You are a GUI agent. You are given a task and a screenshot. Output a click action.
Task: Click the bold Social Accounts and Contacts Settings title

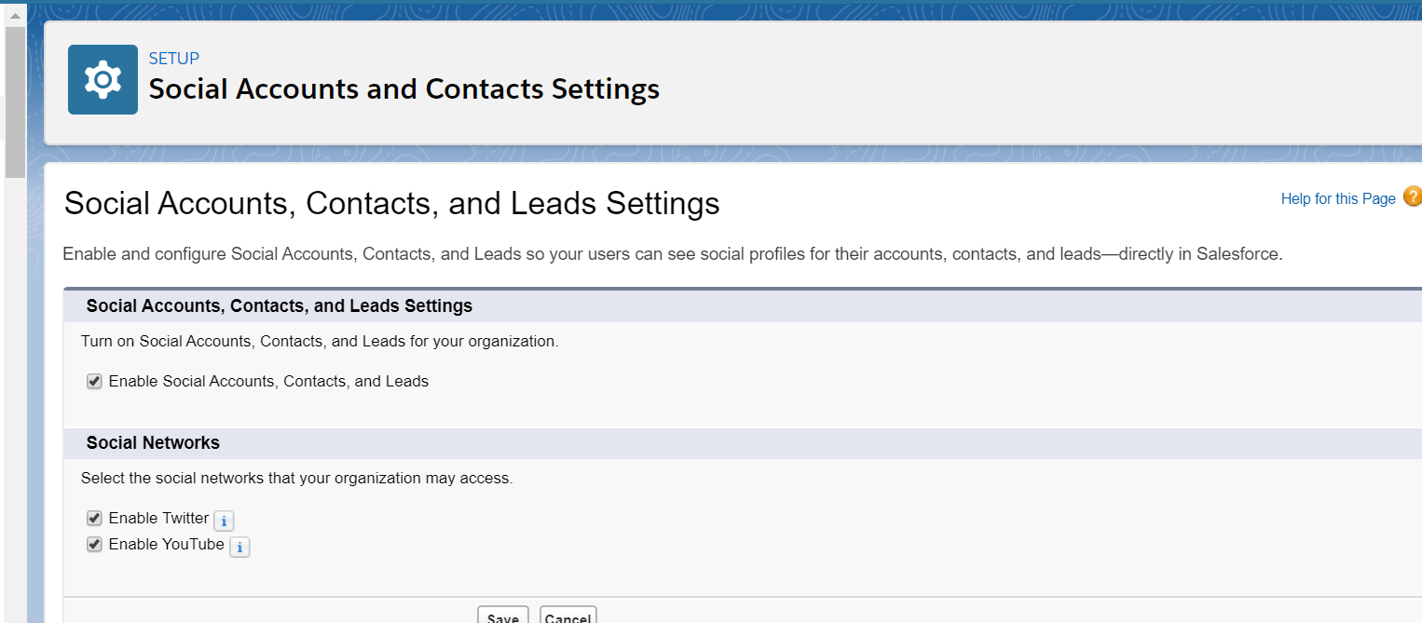pos(404,89)
